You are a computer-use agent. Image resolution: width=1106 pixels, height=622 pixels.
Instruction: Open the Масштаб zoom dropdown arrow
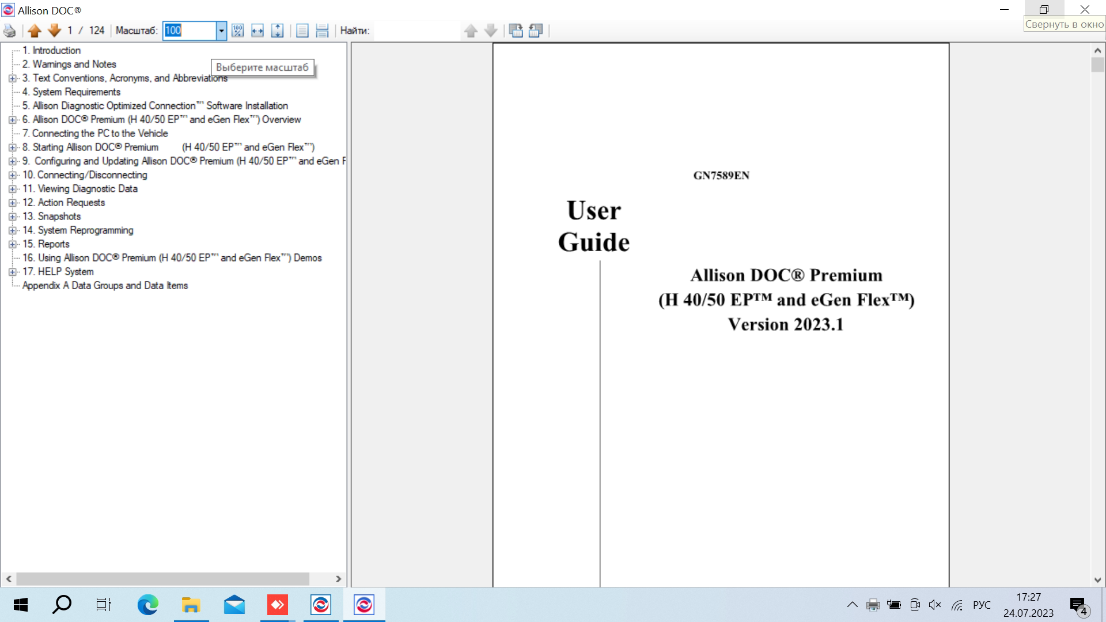[221, 31]
